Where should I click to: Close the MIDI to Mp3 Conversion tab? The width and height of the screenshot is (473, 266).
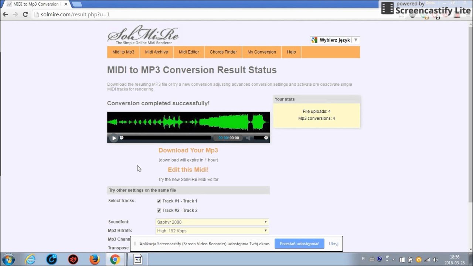tap(66, 4)
